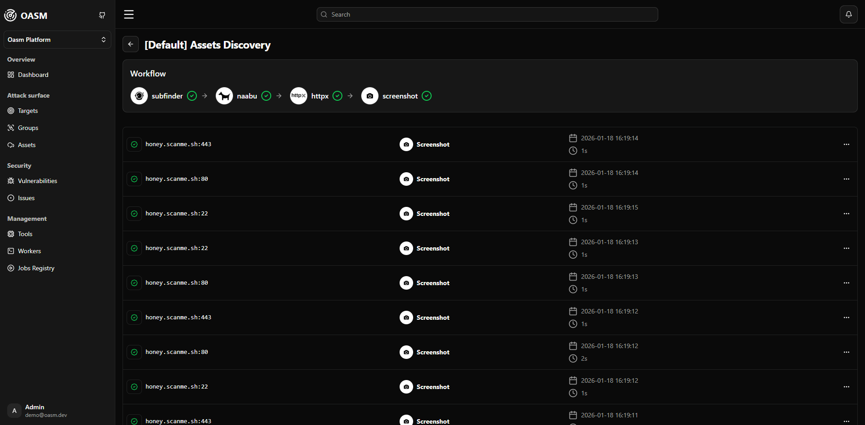Open more options for honey.scanme.sh:22 at 16:19:15
Viewport: 865px width, 425px height.
(x=847, y=214)
